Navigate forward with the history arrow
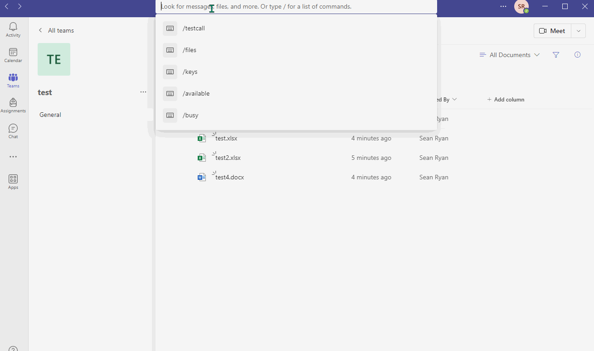The width and height of the screenshot is (594, 351). (x=19, y=6)
